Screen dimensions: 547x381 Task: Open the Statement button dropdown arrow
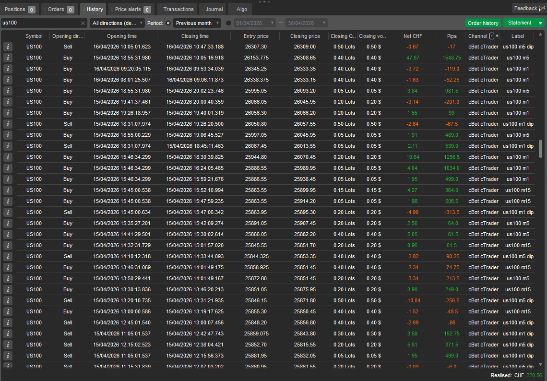pos(540,23)
